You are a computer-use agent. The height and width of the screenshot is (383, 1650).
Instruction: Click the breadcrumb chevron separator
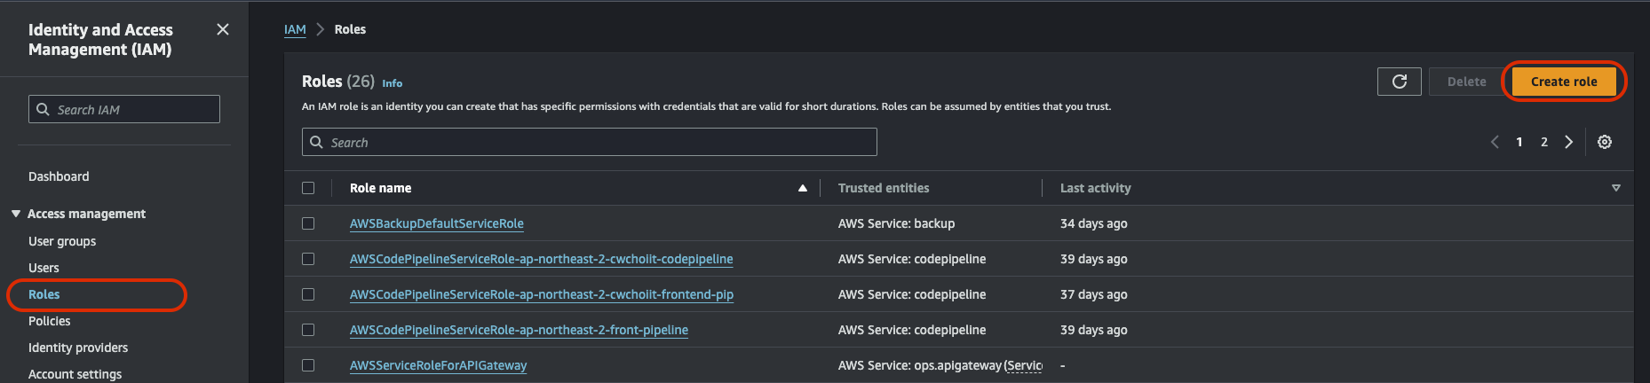(x=321, y=29)
